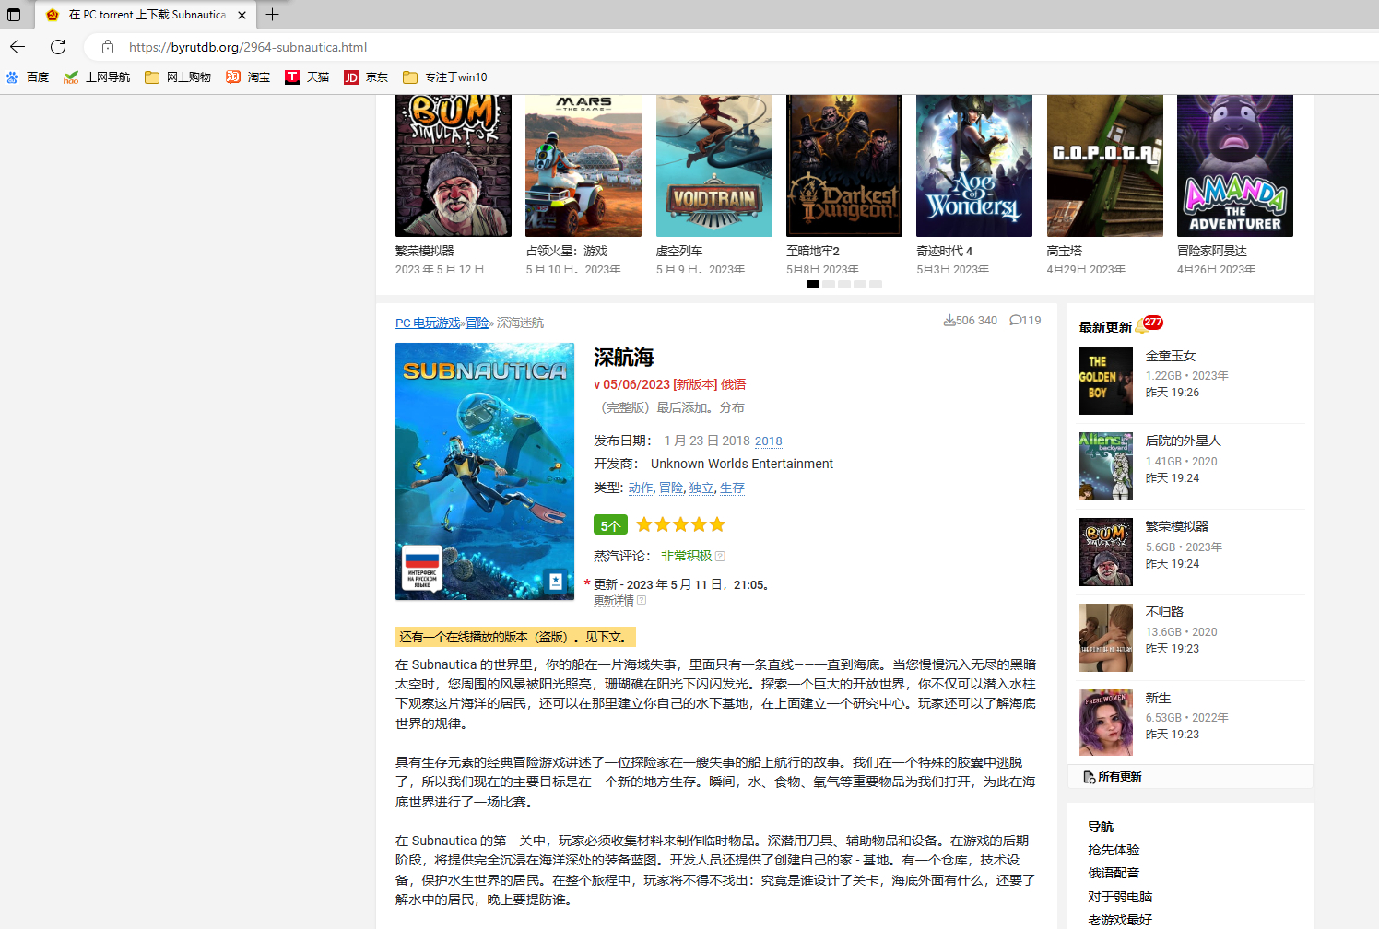Click the 生存 genre link

[732, 488]
